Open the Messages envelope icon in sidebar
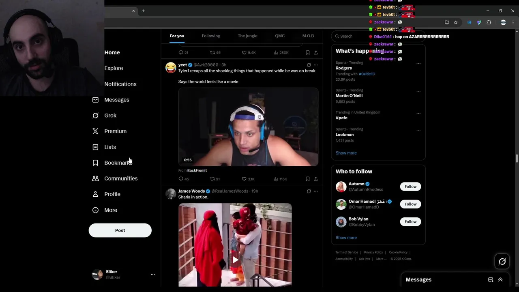The image size is (519, 292). coord(95,100)
